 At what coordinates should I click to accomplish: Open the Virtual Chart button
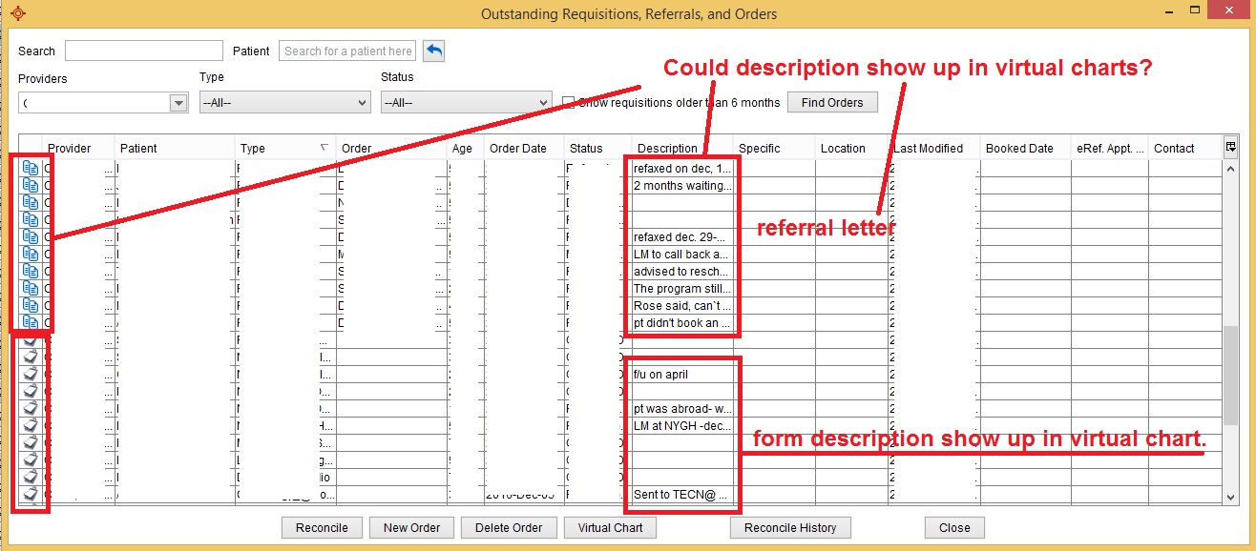point(610,527)
